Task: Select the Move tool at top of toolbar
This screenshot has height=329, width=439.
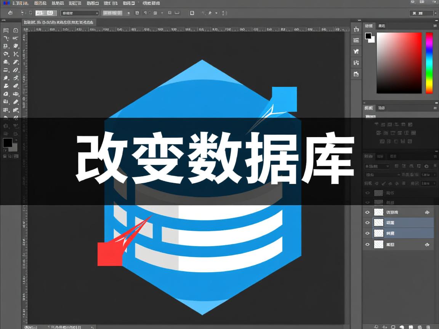Action: tap(5, 30)
